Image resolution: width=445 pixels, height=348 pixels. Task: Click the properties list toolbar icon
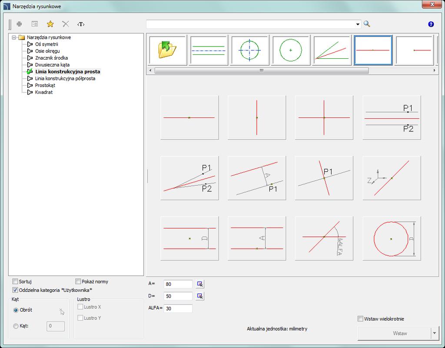pos(35,24)
